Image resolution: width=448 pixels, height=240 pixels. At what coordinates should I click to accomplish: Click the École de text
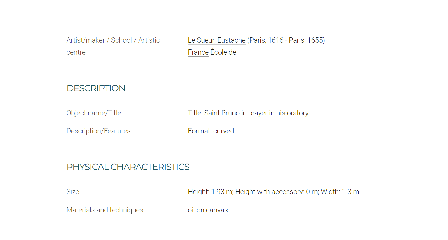coord(223,52)
